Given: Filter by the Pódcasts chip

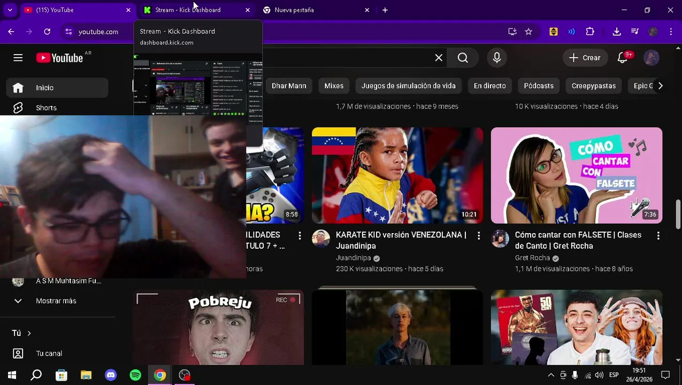Looking at the screenshot, I should [x=539, y=86].
